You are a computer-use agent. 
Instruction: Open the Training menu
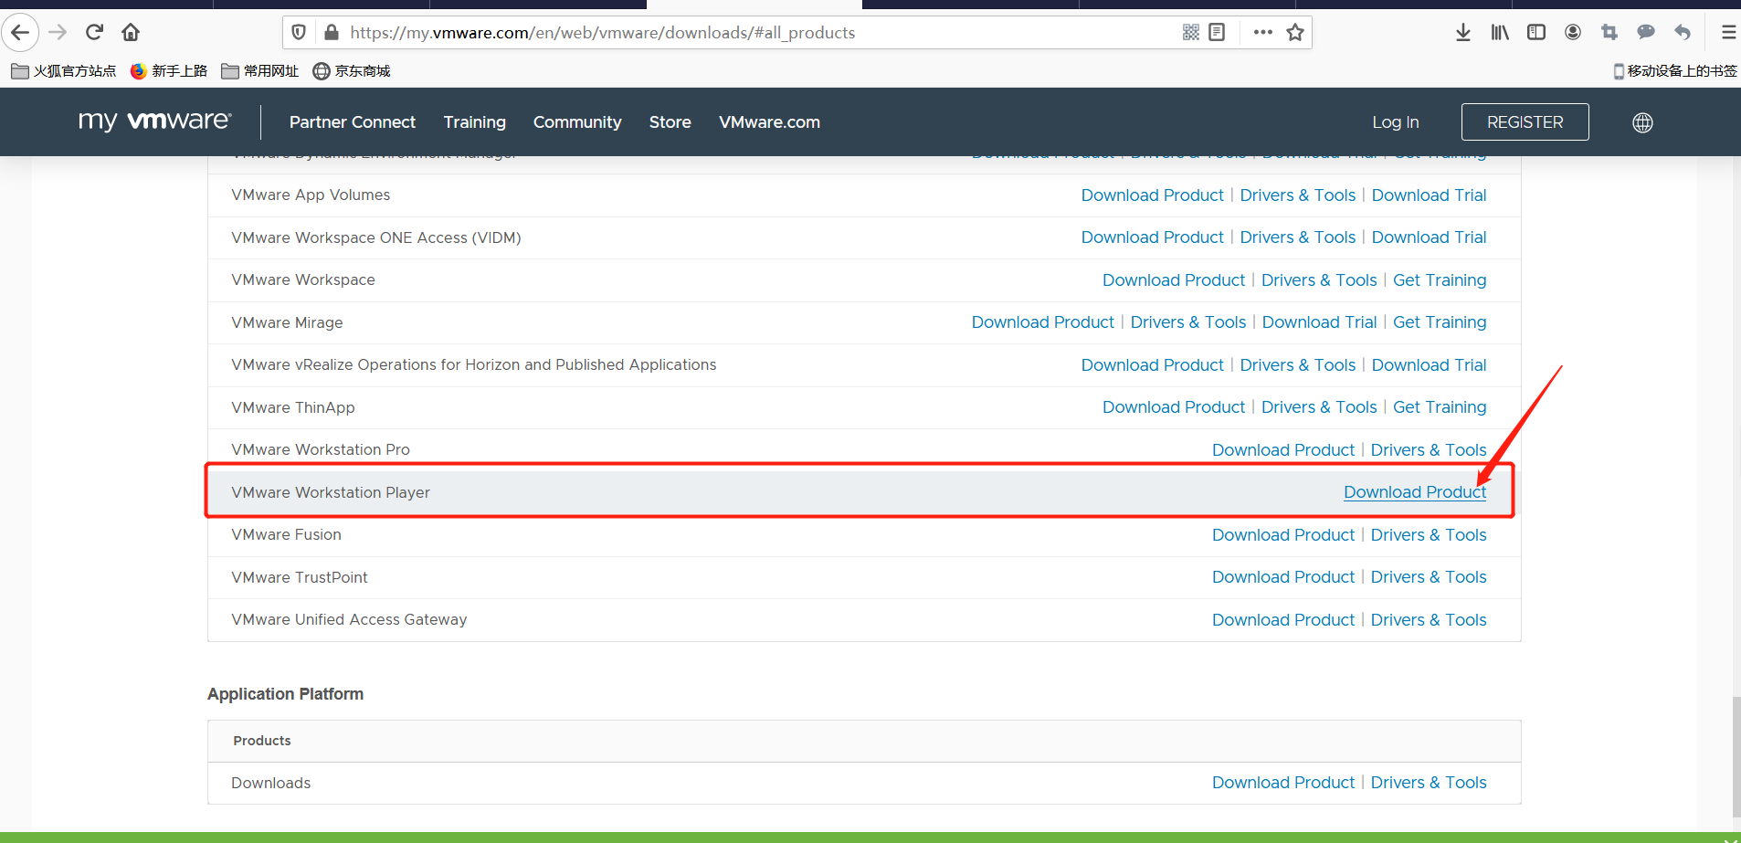tap(475, 122)
